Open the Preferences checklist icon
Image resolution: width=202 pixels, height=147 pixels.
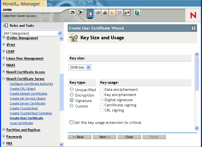[120, 13]
